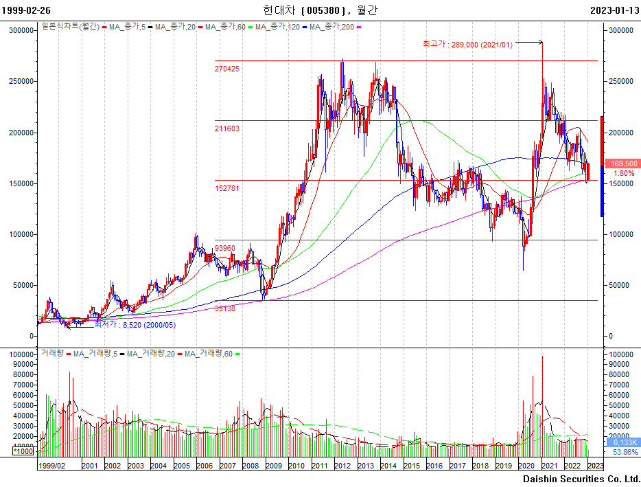
Task: Click the 2012 year label
Action: 342,466
